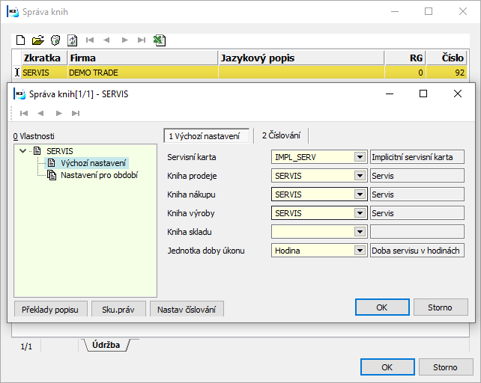Click the new book record icon

[x=21, y=40]
